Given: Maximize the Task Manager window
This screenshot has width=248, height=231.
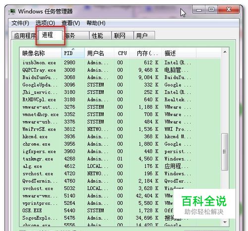Looking at the screenshot, I should [211, 9].
